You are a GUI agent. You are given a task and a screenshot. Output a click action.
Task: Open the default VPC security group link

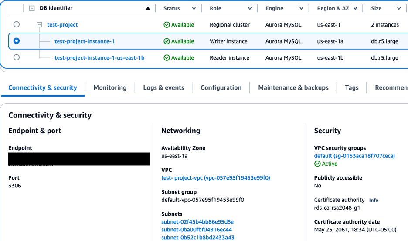[x=354, y=156]
